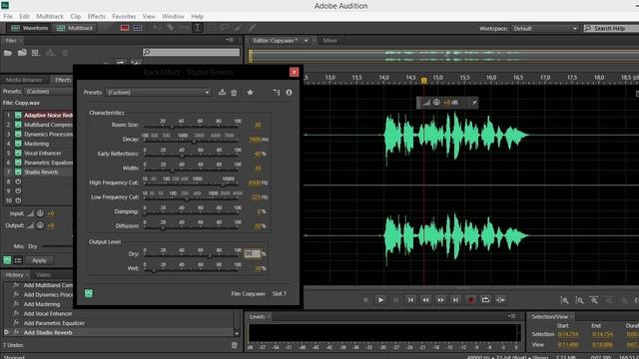This screenshot has width=639, height=359.
Task: Zoom out amplitude icon
Action: [x=579, y=300]
